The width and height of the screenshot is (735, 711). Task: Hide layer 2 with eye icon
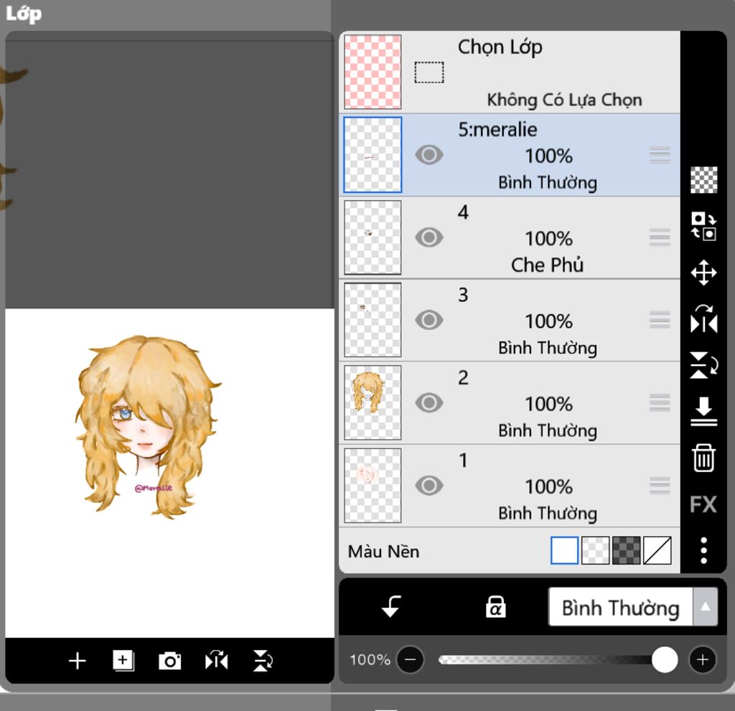coord(429,402)
